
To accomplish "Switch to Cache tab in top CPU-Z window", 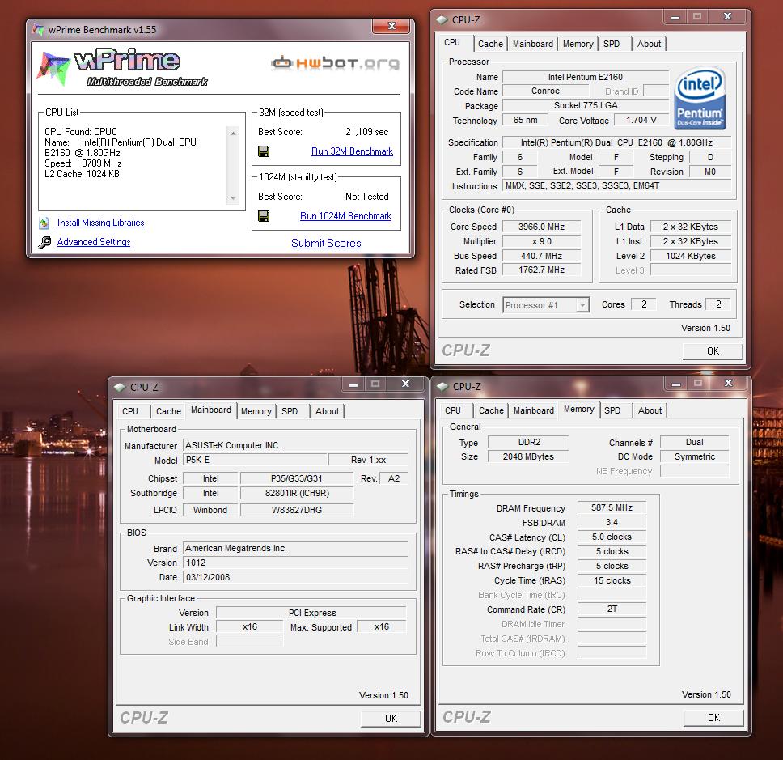I will [490, 44].
